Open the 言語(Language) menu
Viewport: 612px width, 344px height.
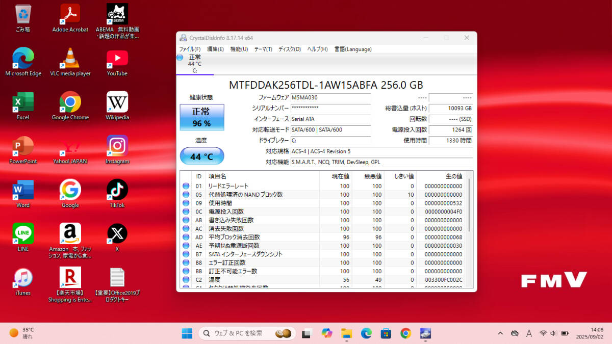point(353,49)
